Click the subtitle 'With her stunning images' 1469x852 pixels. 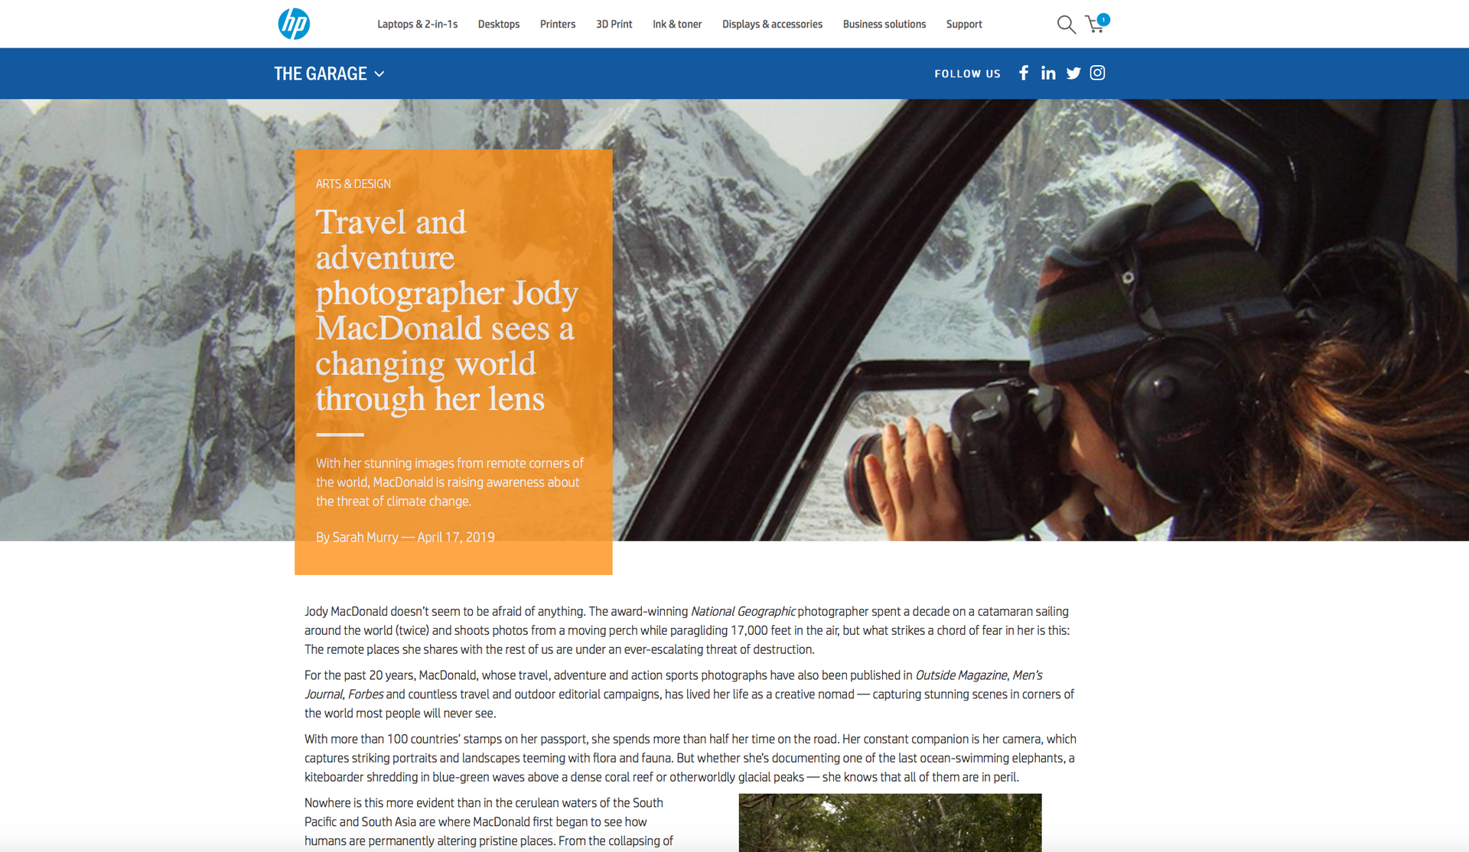pyautogui.click(x=450, y=482)
